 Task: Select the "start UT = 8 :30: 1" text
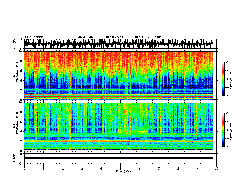pos(149,37)
